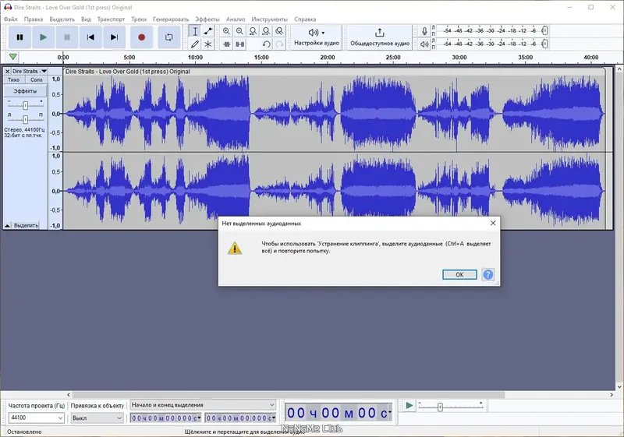
Task: Open the Привязка к объекту Выкл dropdown
Action: click(97, 418)
